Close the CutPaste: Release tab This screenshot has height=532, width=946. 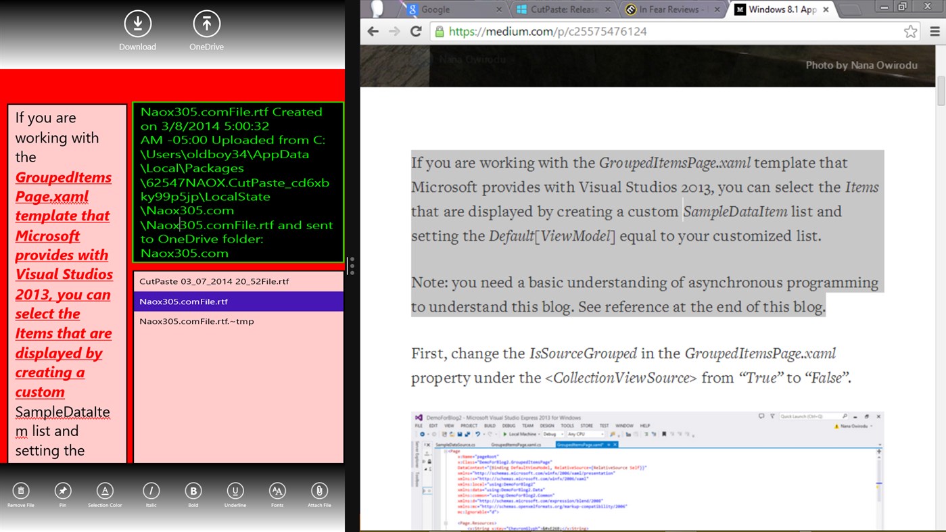pyautogui.click(x=608, y=9)
